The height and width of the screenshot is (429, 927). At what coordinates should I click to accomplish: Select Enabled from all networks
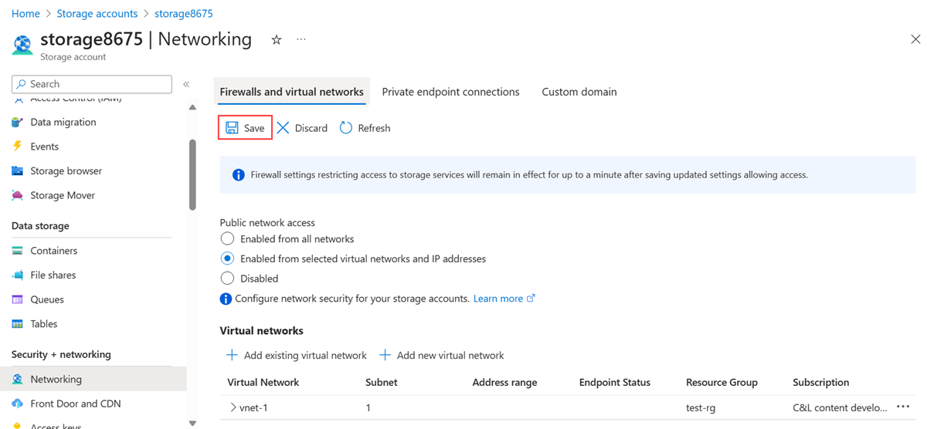pyautogui.click(x=227, y=239)
